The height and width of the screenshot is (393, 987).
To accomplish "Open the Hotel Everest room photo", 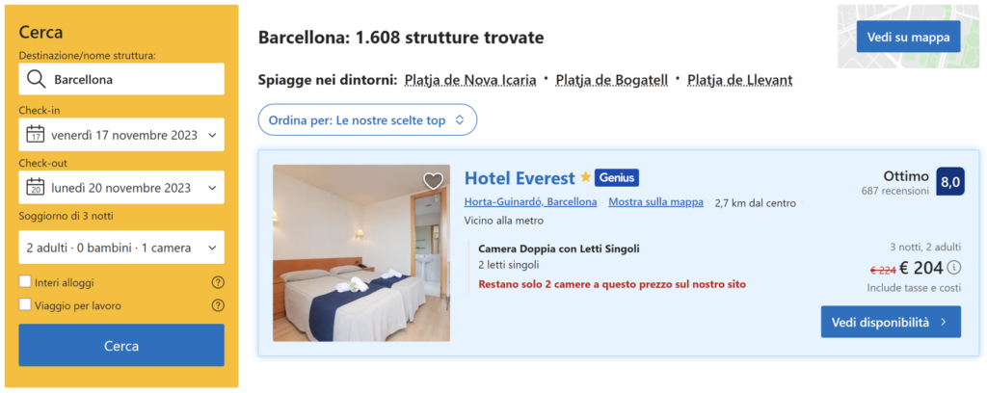I will [360, 253].
